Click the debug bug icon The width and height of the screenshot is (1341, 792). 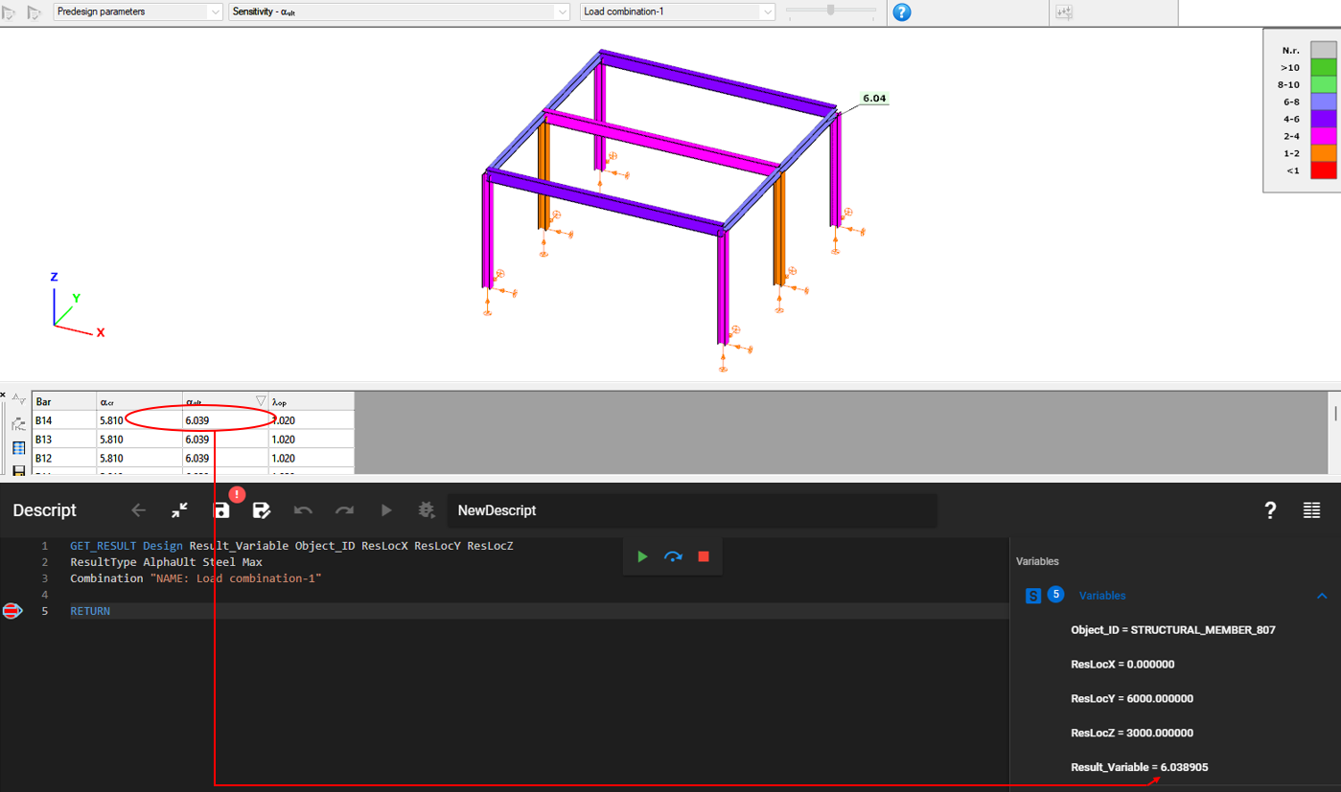[427, 510]
